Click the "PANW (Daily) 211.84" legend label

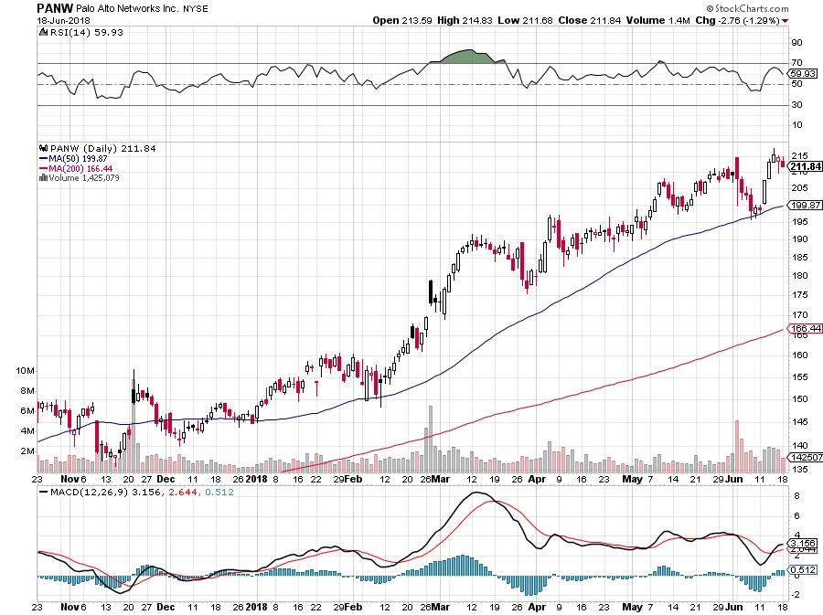tap(102, 149)
